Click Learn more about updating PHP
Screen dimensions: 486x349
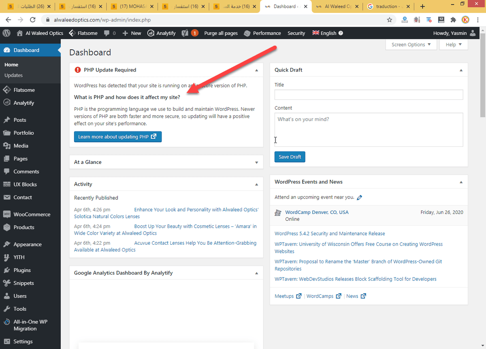coord(118,137)
